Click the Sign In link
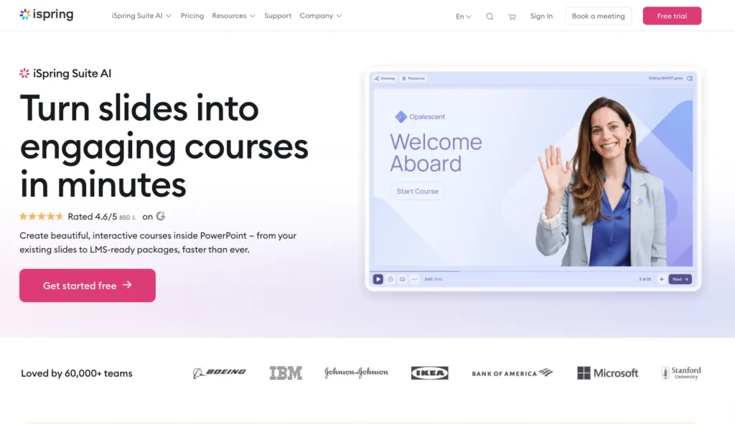735x424 pixels. tap(541, 16)
